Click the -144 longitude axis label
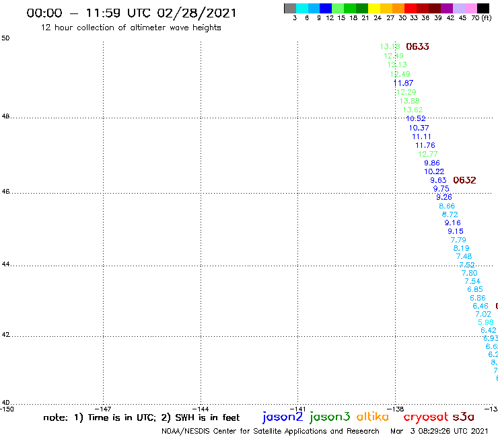The width and height of the screenshot is (498, 437). pyautogui.click(x=201, y=409)
